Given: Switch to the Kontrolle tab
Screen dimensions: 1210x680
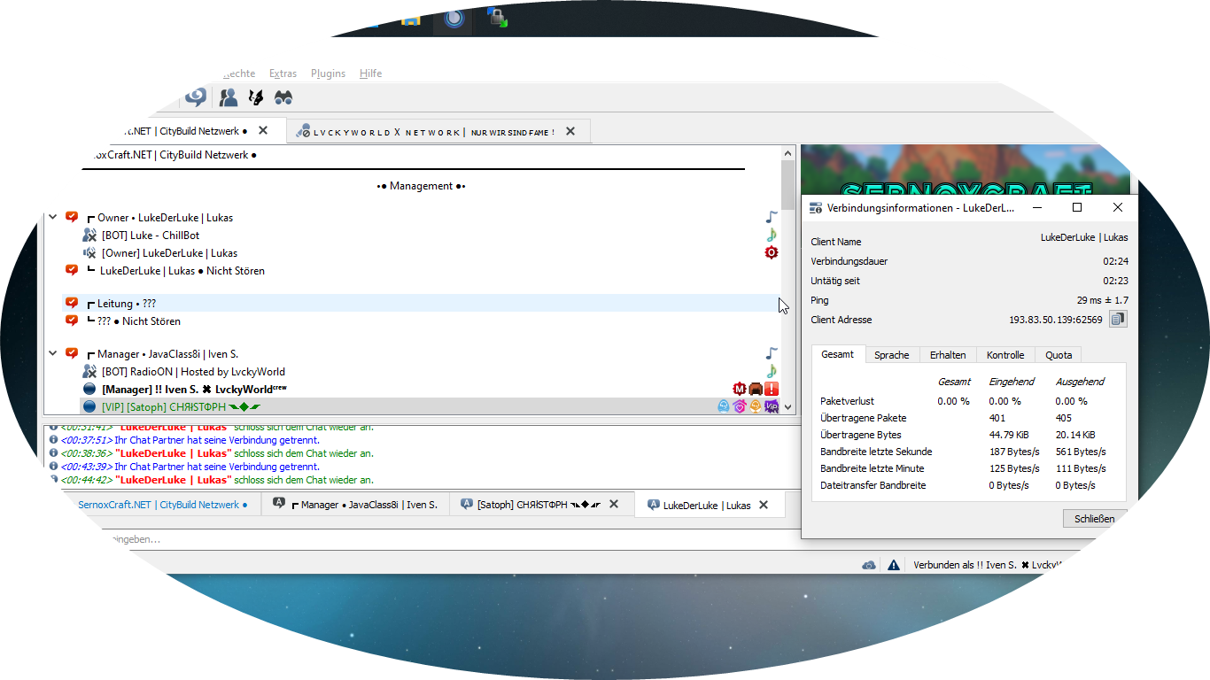Looking at the screenshot, I should tap(1004, 355).
